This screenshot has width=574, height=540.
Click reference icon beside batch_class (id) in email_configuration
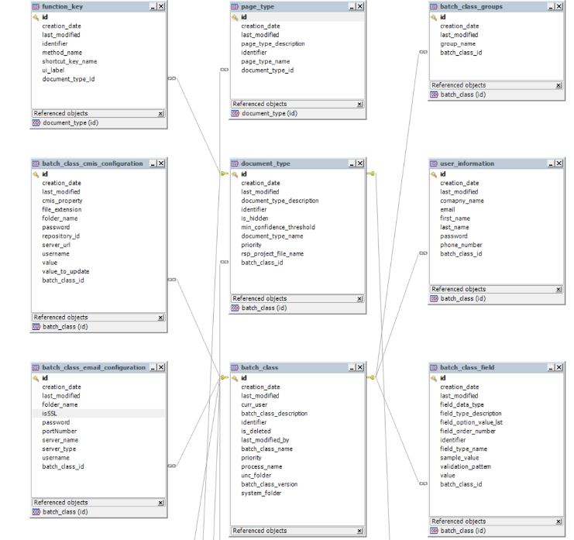[x=36, y=512]
